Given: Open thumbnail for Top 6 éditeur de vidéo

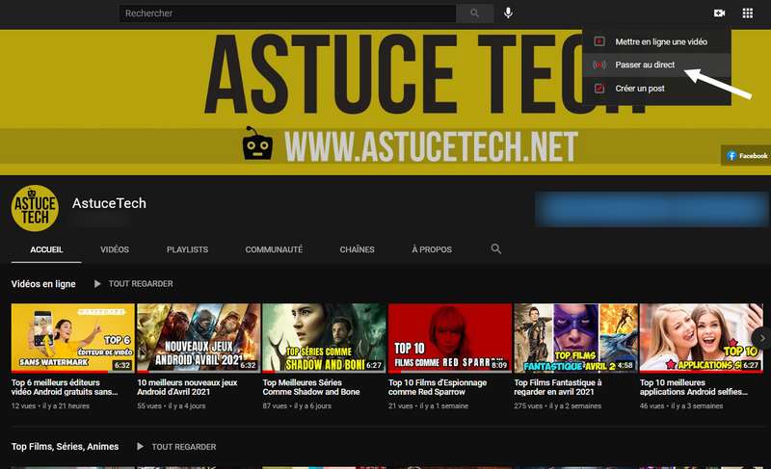Looking at the screenshot, I should tap(73, 338).
